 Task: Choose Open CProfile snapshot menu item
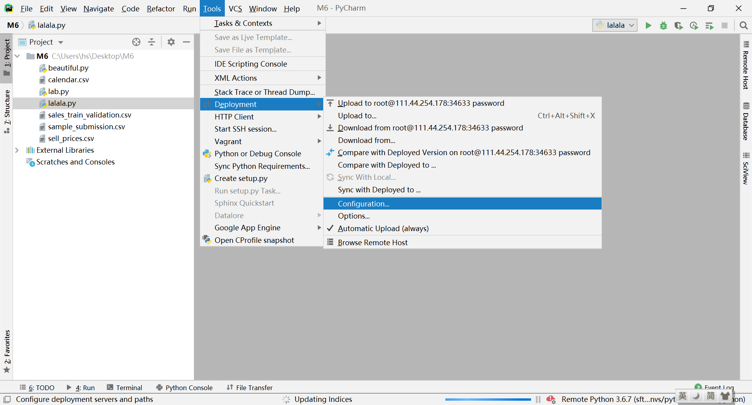click(x=262, y=240)
